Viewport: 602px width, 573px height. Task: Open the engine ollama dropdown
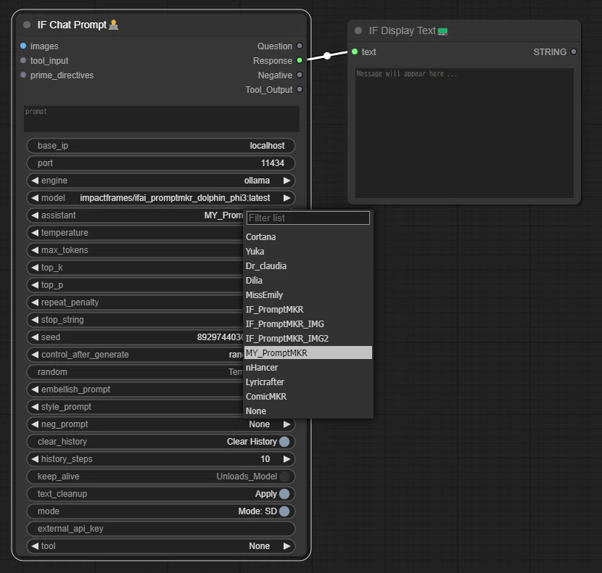161,181
